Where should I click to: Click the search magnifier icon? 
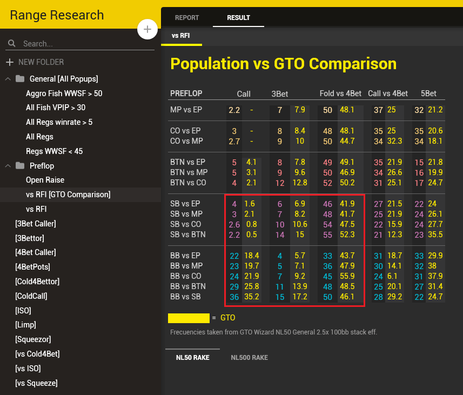coord(12,43)
